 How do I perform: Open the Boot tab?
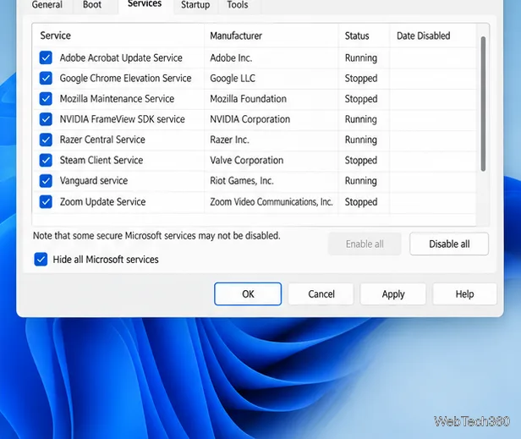point(92,5)
